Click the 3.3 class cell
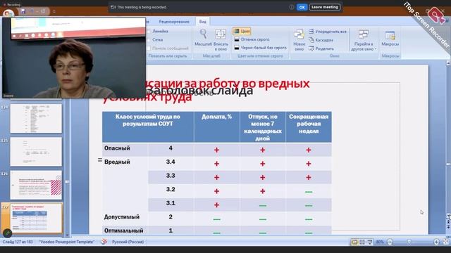The image size is (451, 253). tap(171, 176)
